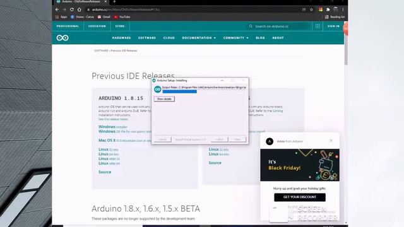This screenshot has height=227, width=404.
Task: Open the 1.8.15 release notes link
Action: tap(113, 119)
